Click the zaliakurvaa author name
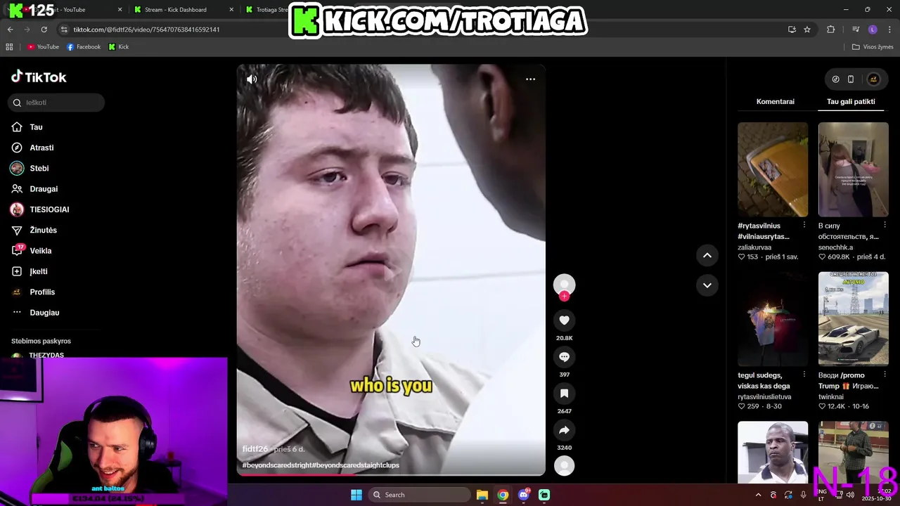900x506 pixels. click(x=754, y=247)
